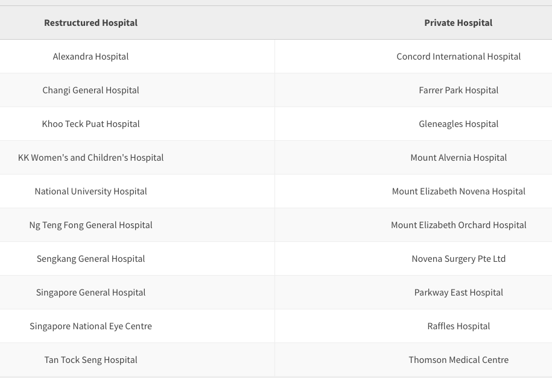The width and height of the screenshot is (552, 378).
Task: Select the Gleneagles Hospital cell
Action: [x=458, y=124]
